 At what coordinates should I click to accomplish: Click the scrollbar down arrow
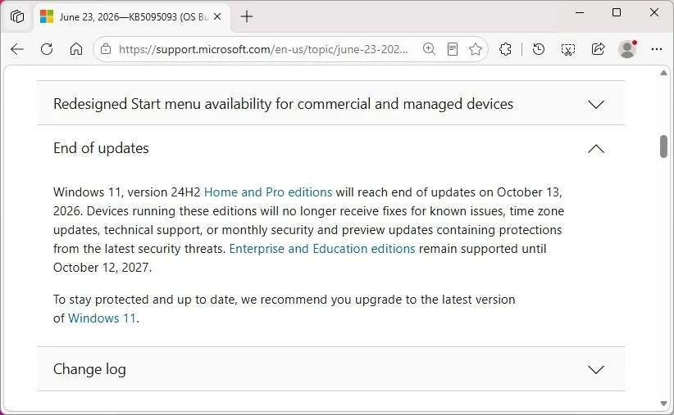(663, 404)
